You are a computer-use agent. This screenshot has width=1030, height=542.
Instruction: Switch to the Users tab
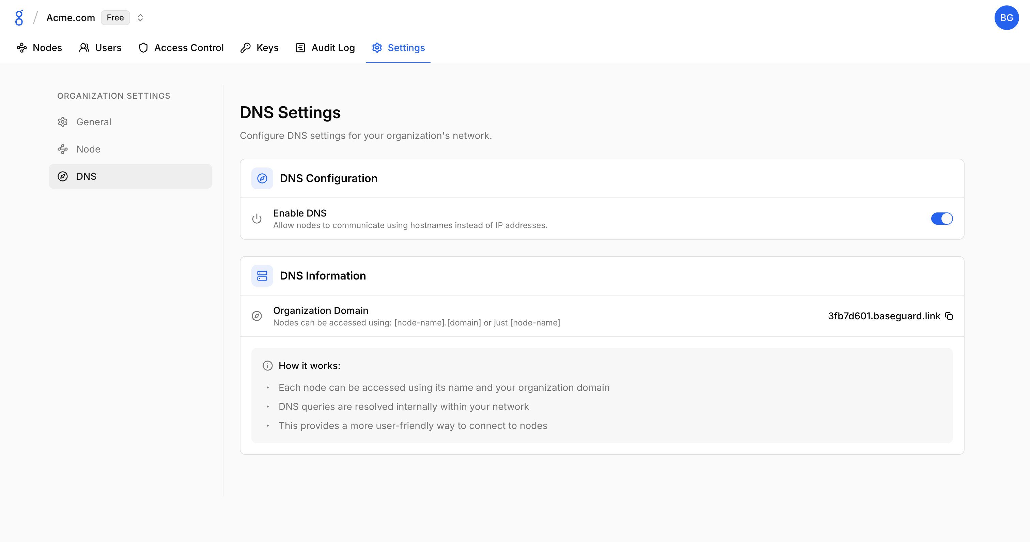point(100,48)
